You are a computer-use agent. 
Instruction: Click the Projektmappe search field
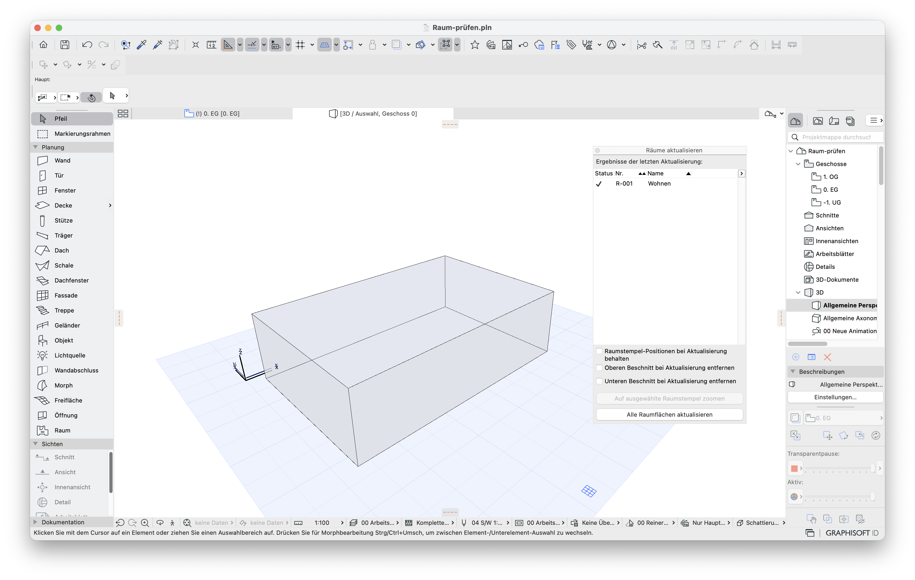[x=836, y=137]
